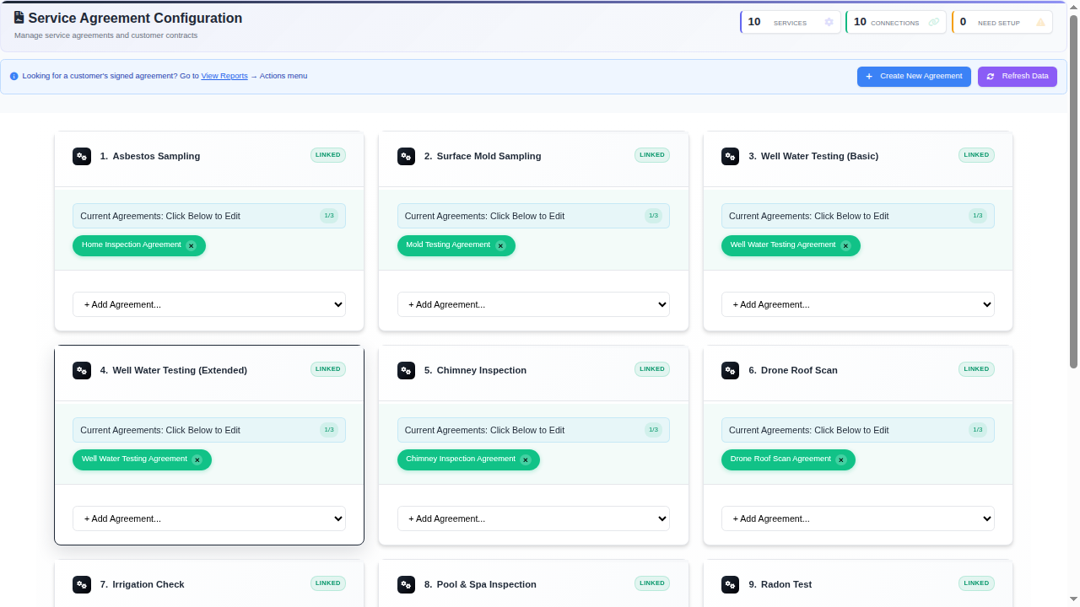Screen dimensions: 1080x607
Task: Open the Add Agreement dropdown for Drone Roof Scan
Action: tap(857, 518)
